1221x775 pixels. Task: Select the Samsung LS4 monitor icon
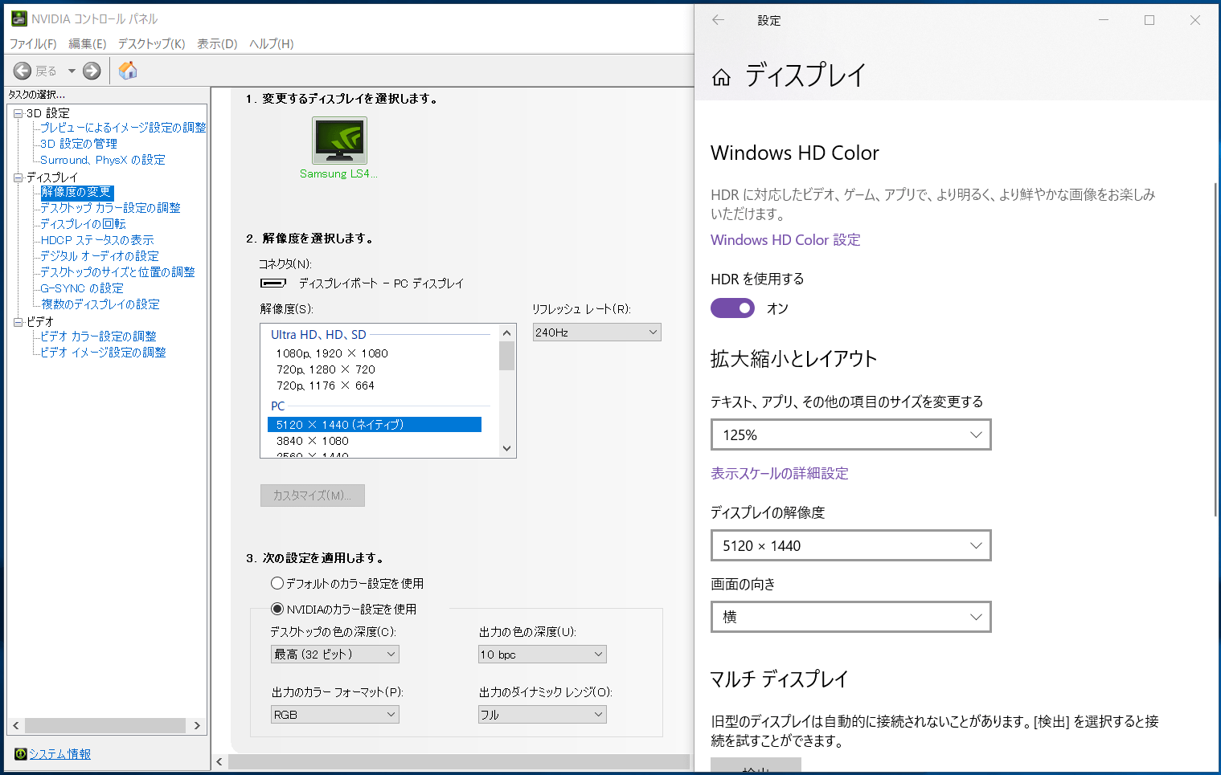(339, 141)
